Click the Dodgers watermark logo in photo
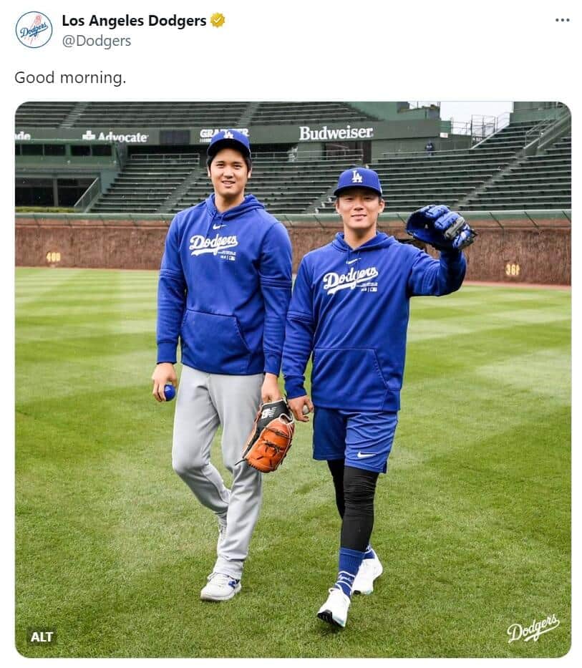 coord(533,628)
